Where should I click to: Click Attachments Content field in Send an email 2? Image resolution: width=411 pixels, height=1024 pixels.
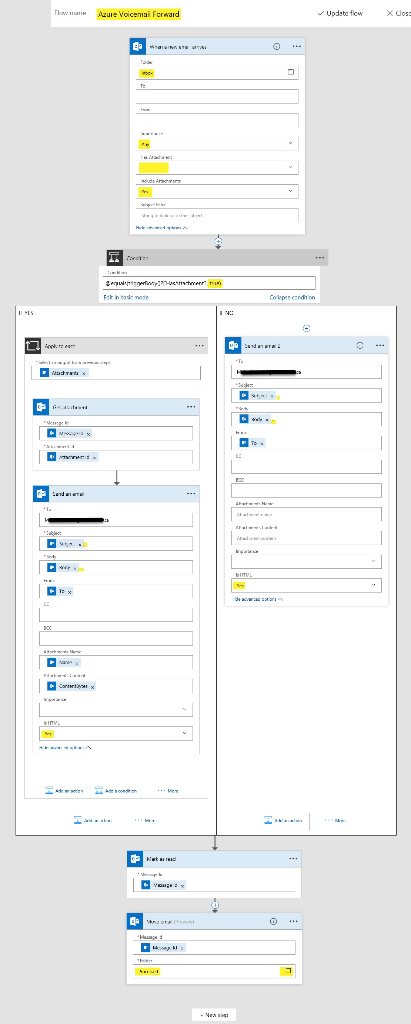(306, 538)
